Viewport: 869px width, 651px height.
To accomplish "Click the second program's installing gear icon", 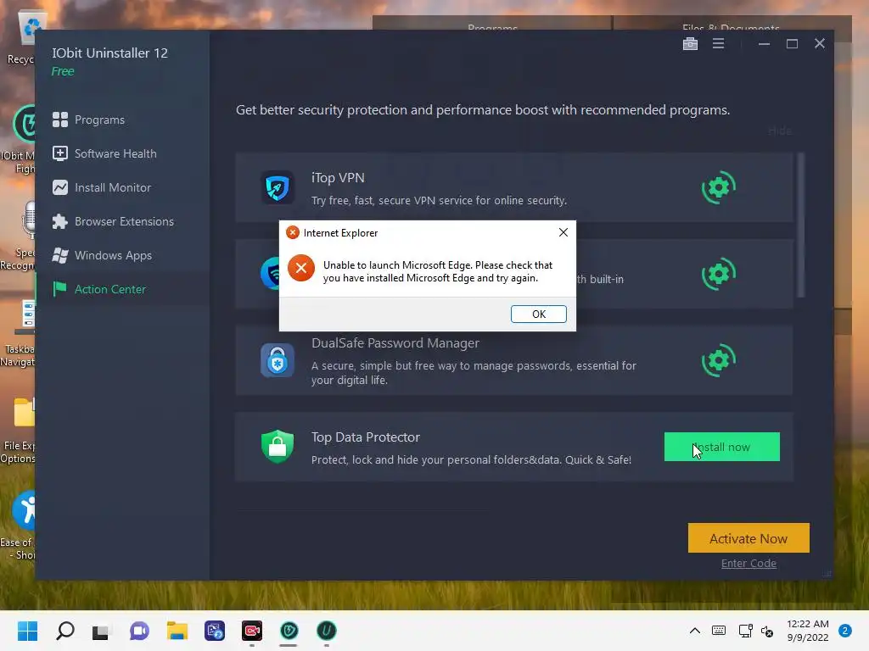I will tap(718, 274).
